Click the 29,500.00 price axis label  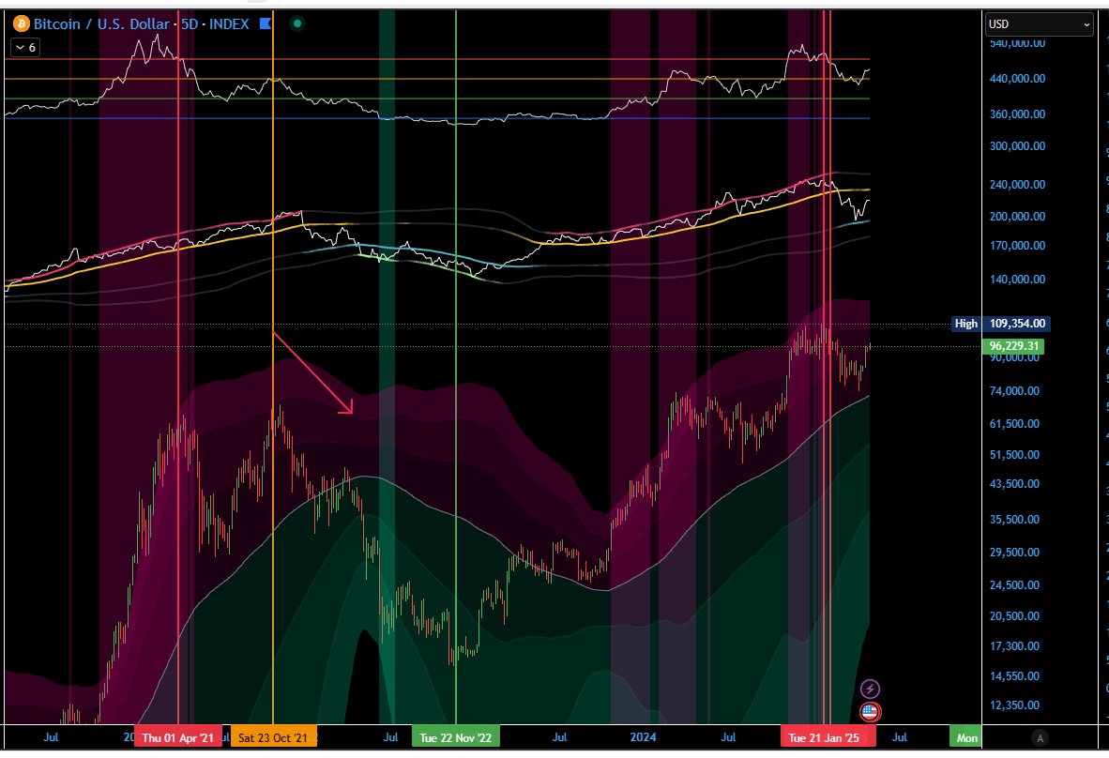point(1014,553)
